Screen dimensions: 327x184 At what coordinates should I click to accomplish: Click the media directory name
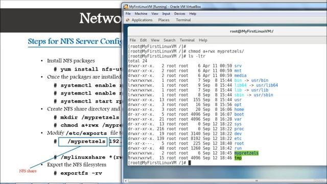[x=240, y=76]
